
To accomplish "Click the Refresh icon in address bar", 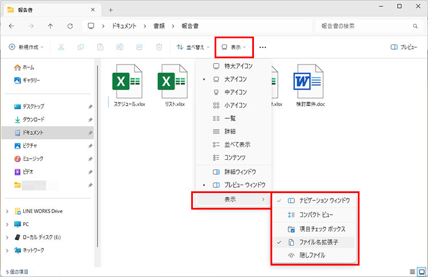I will coord(70,26).
